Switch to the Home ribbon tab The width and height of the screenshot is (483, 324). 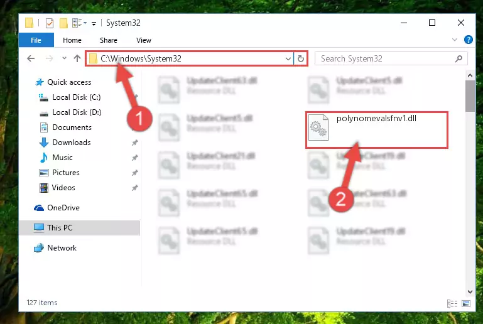point(72,40)
